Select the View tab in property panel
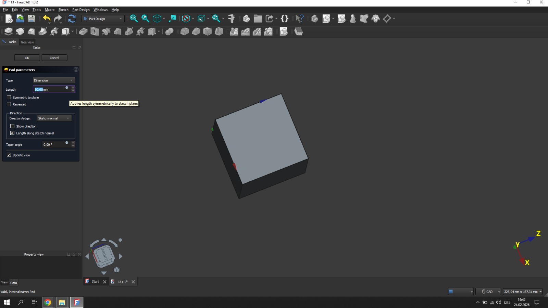This screenshot has height=308, width=548. click(4, 282)
